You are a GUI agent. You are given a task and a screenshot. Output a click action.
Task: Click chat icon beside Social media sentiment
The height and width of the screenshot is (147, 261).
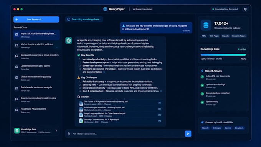pyautogui.click(x=17, y=88)
